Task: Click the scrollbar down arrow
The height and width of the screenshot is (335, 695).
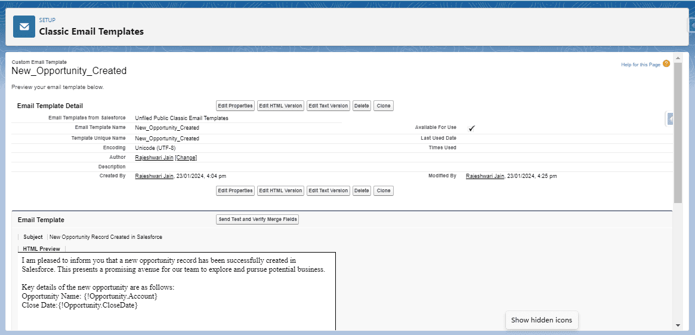Action: pyautogui.click(x=678, y=325)
